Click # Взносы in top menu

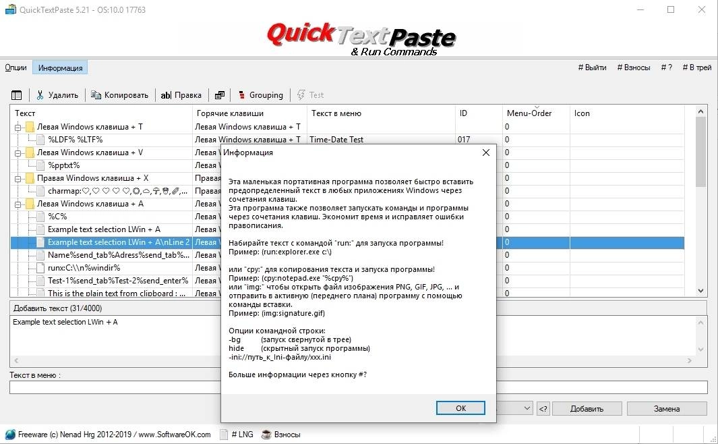coord(634,67)
